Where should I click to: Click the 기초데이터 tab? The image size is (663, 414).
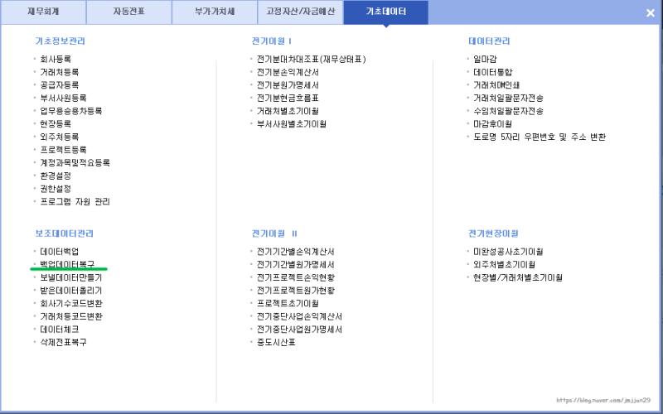click(385, 12)
